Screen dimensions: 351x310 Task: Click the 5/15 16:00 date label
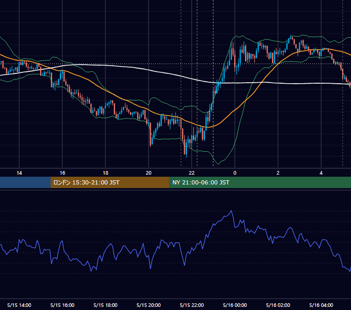[62, 305]
